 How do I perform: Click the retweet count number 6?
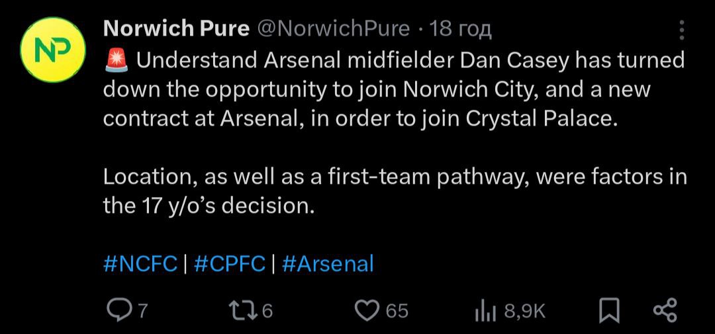pos(267,310)
